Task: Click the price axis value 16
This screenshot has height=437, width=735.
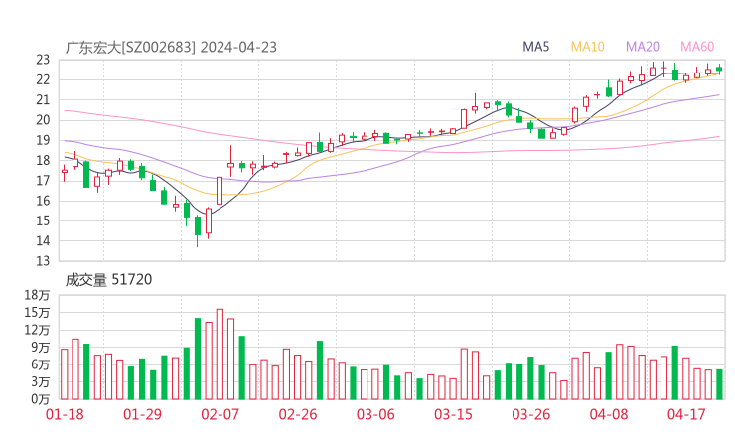Action: 43,201
